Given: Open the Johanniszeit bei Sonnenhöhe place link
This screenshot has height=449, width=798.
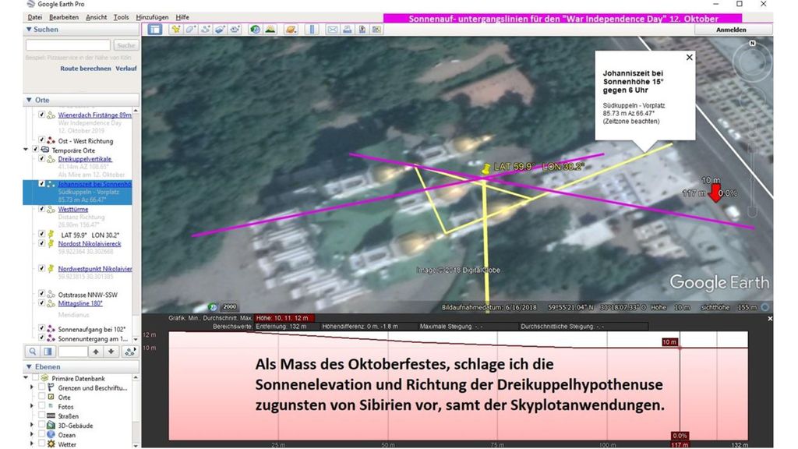Looking at the screenshot, I should [94, 184].
